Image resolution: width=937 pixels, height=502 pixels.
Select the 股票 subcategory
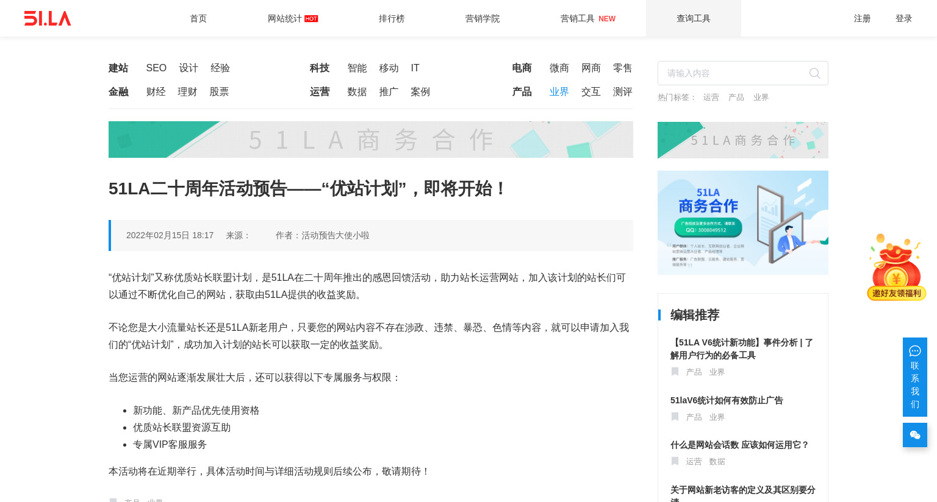(x=219, y=92)
